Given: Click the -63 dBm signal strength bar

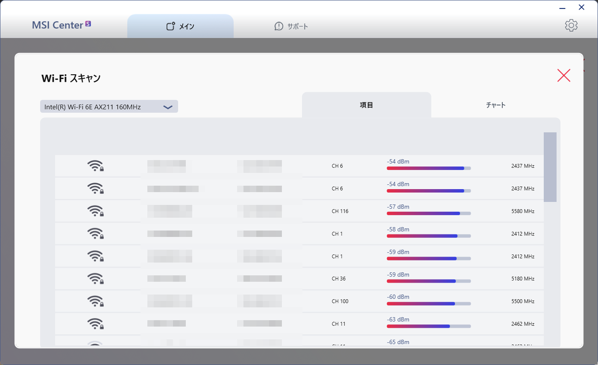Looking at the screenshot, I should pyautogui.click(x=429, y=326).
